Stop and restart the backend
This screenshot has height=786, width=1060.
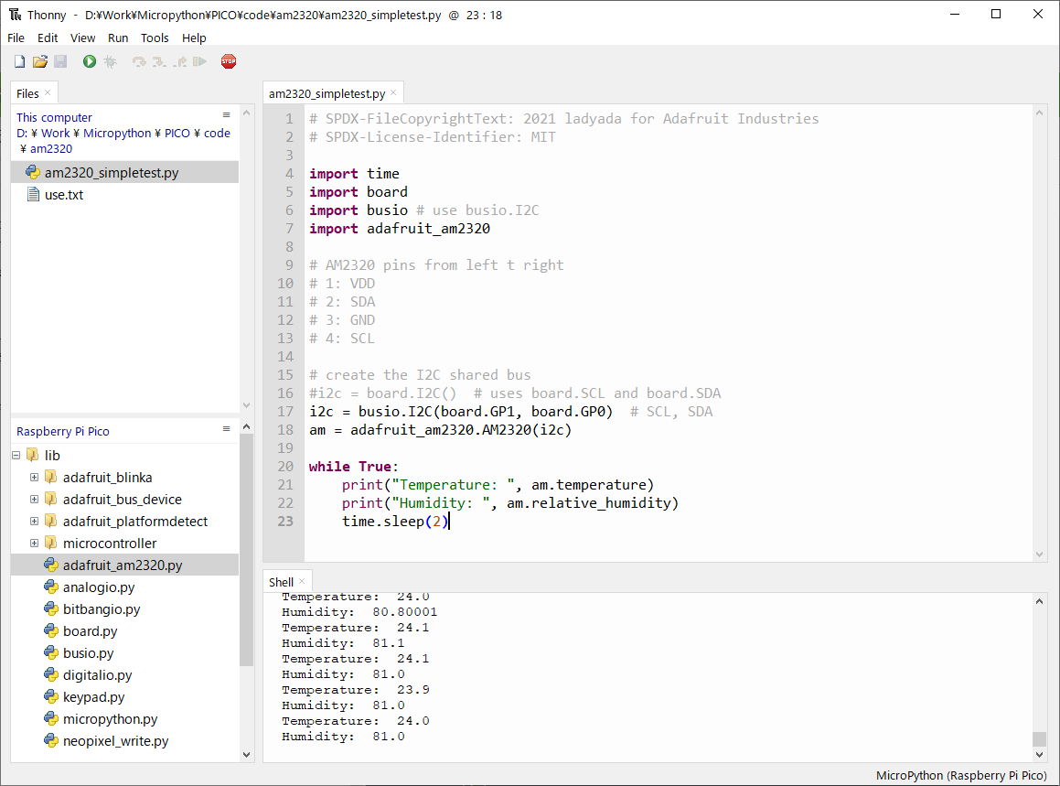click(x=228, y=60)
